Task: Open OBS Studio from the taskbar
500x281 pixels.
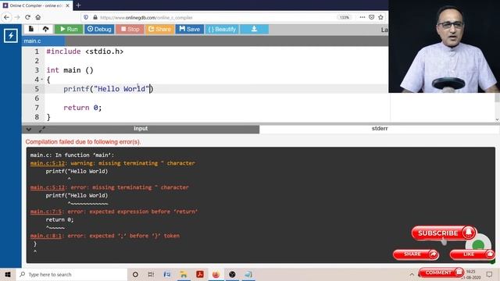Action: pyautogui.click(x=232, y=274)
